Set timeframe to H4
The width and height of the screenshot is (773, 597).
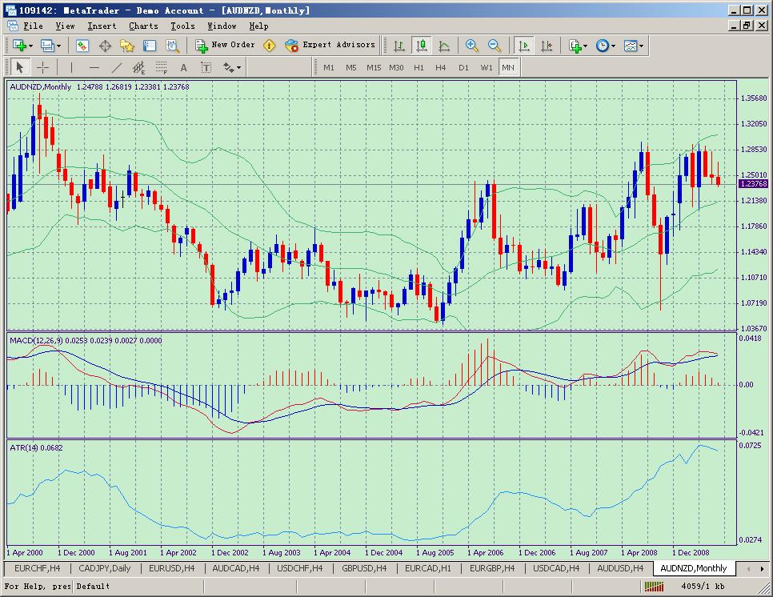coord(441,68)
